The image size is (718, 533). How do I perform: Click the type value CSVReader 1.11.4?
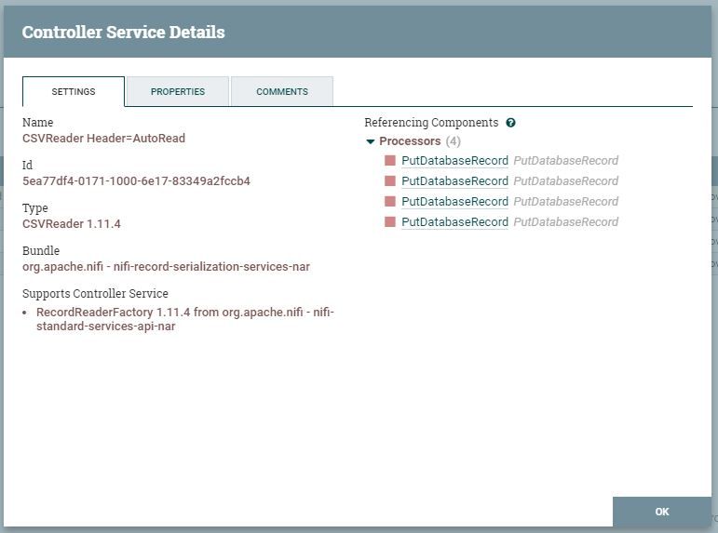click(x=72, y=224)
